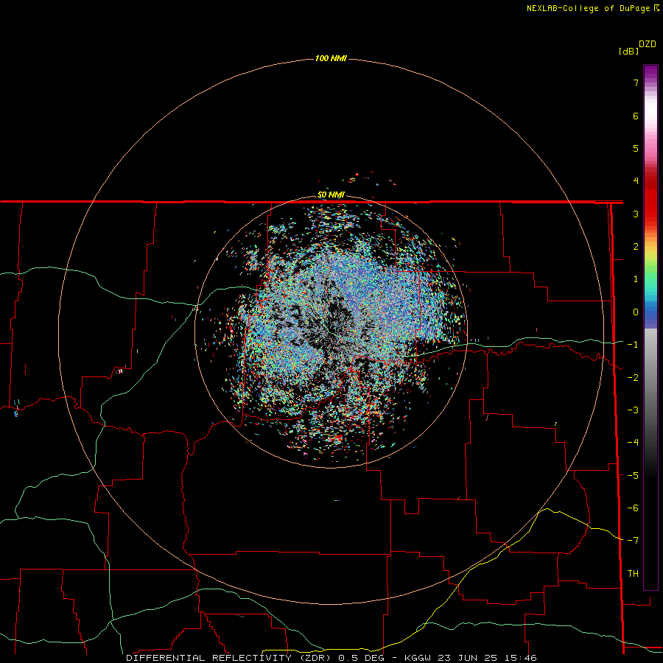Image resolution: width=663 pixels, height=663 pixels.
Task: Click the 7 value on color scale
Action: [636, 83]
